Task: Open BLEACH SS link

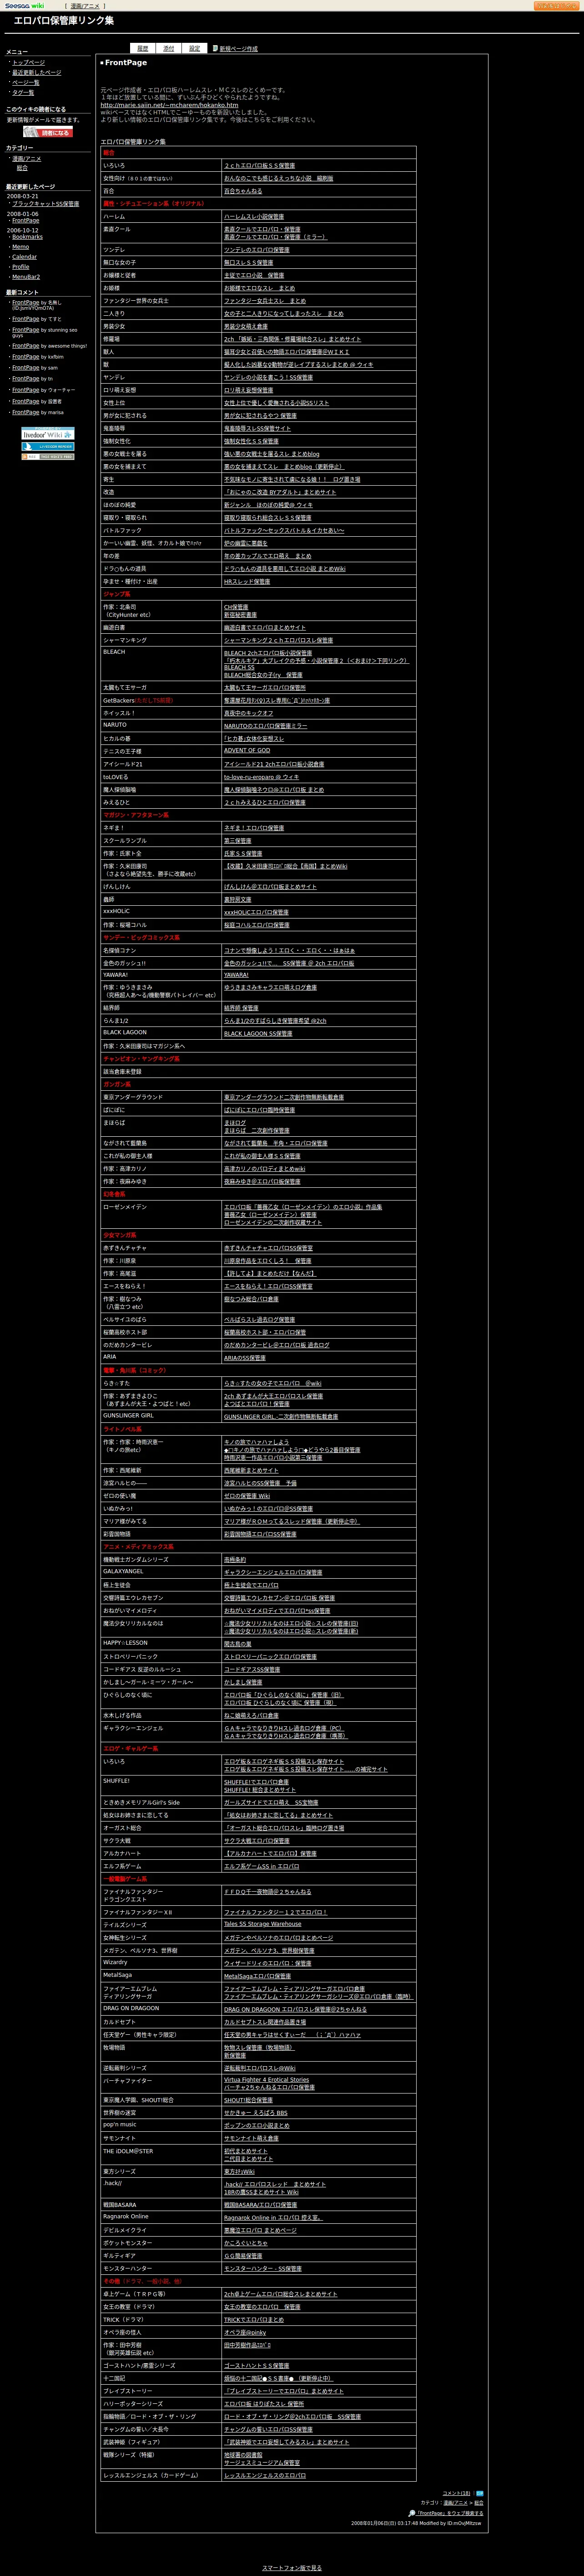Action: click(x=239, y=667)
